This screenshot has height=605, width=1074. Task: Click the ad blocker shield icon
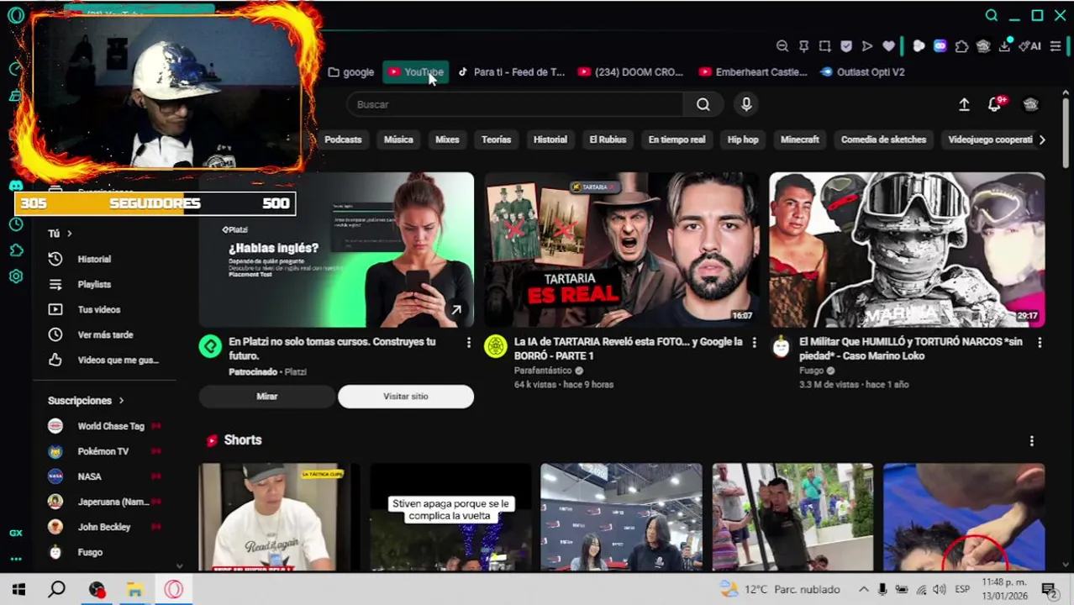point(846,46)
